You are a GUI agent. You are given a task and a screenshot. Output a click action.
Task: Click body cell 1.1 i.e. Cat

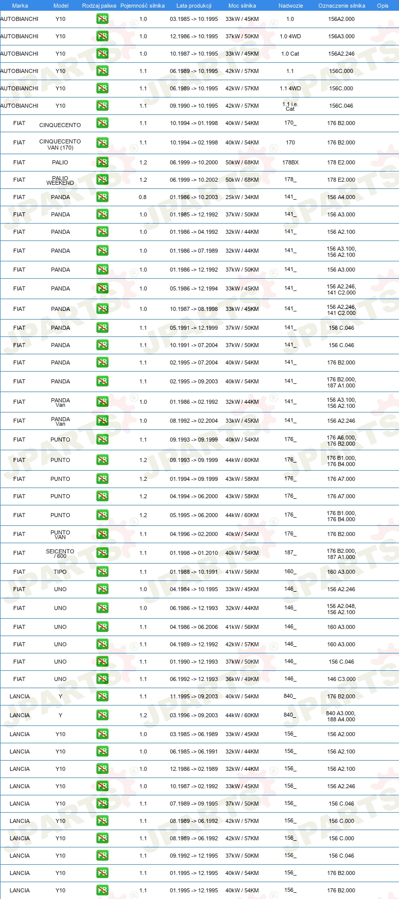[x=290, y=106]
